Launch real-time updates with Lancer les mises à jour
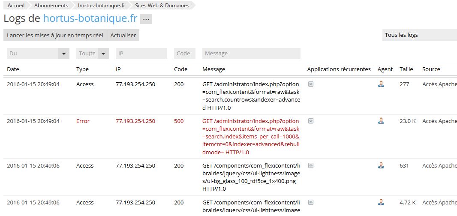This screenshot has height=216, width=457. (55, 35)
